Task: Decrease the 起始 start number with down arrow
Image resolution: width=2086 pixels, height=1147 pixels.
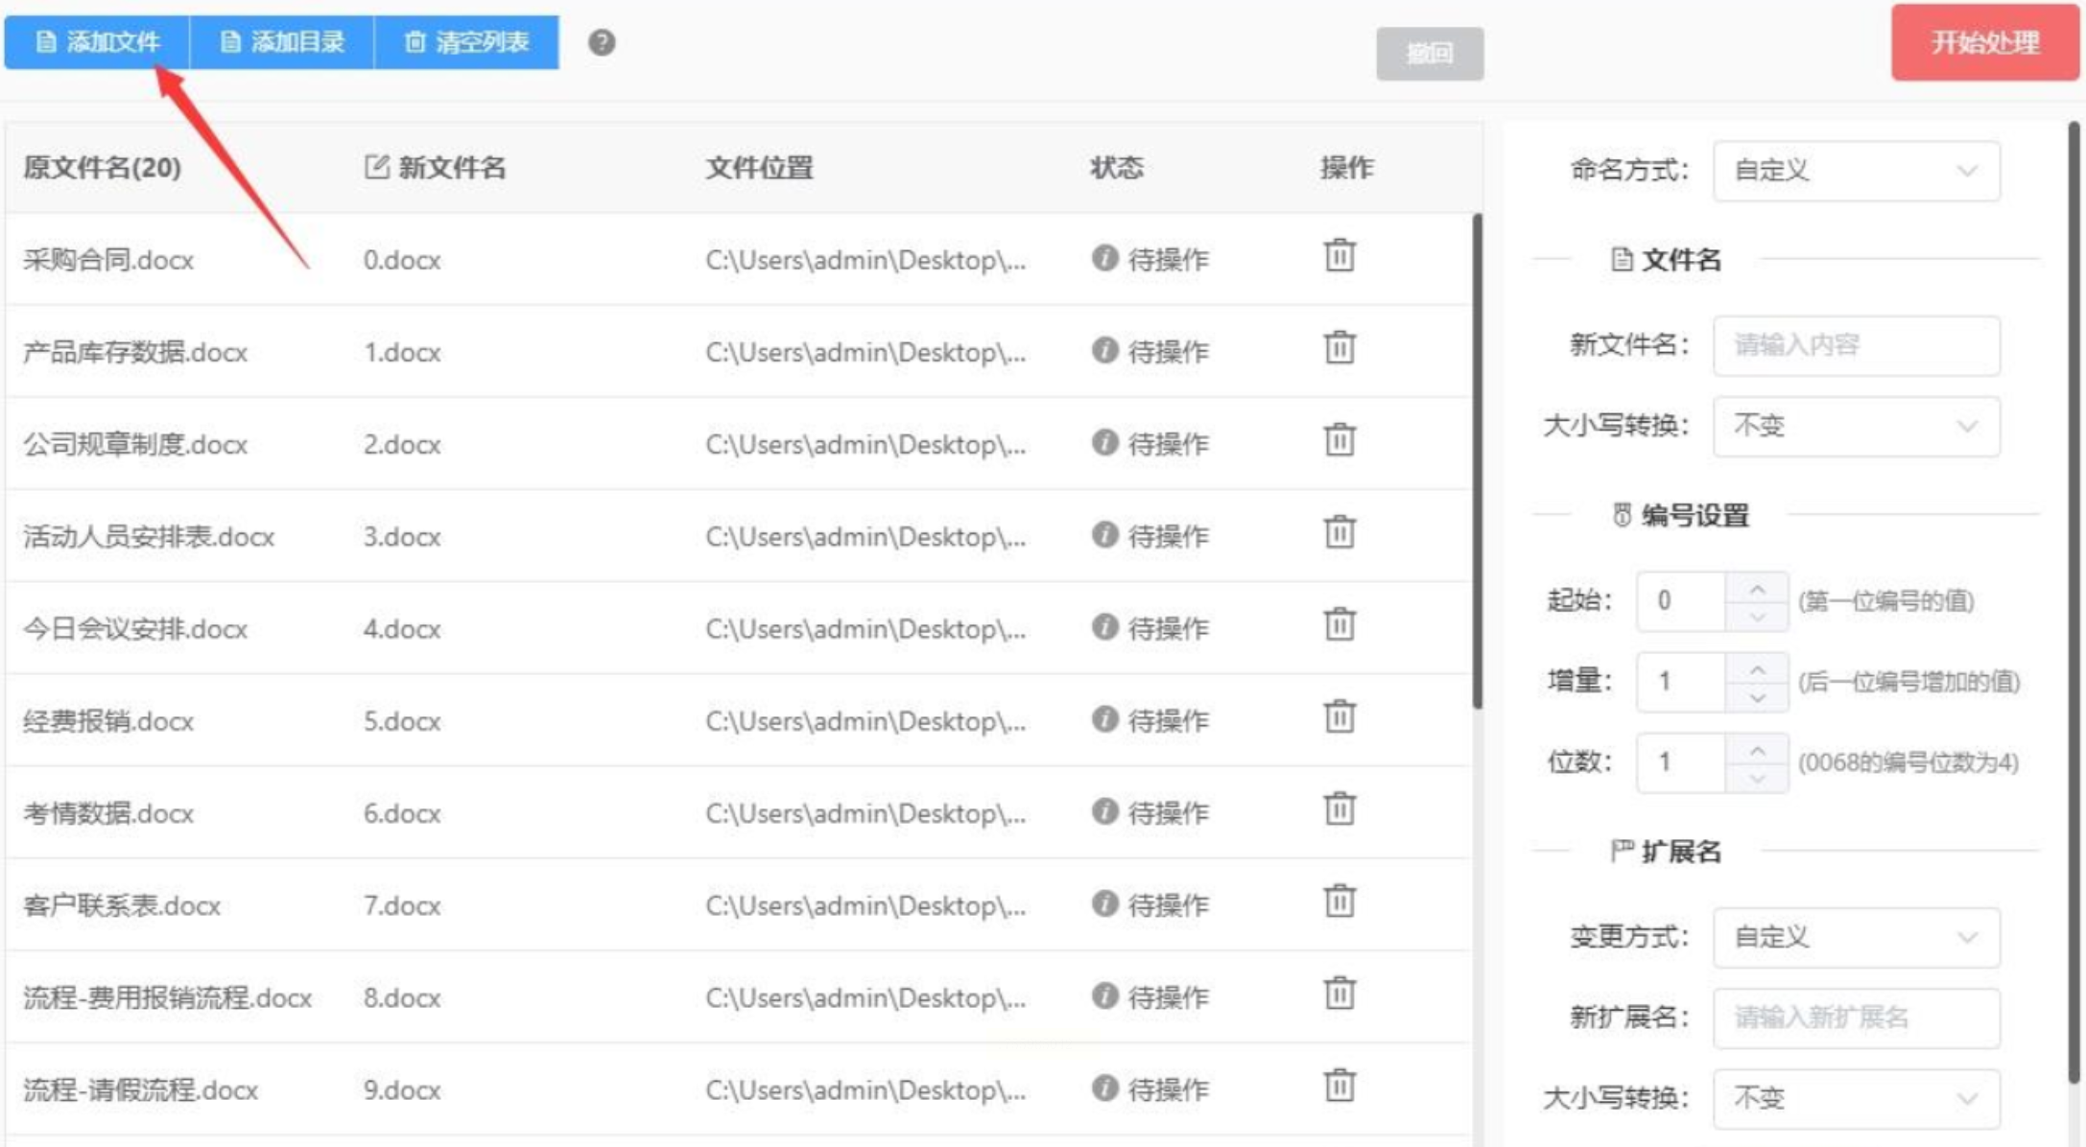Action: pyautogui.click(x=1757, y=617)
